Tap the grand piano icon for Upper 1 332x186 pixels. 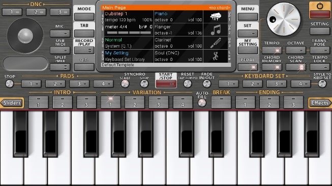216,17
